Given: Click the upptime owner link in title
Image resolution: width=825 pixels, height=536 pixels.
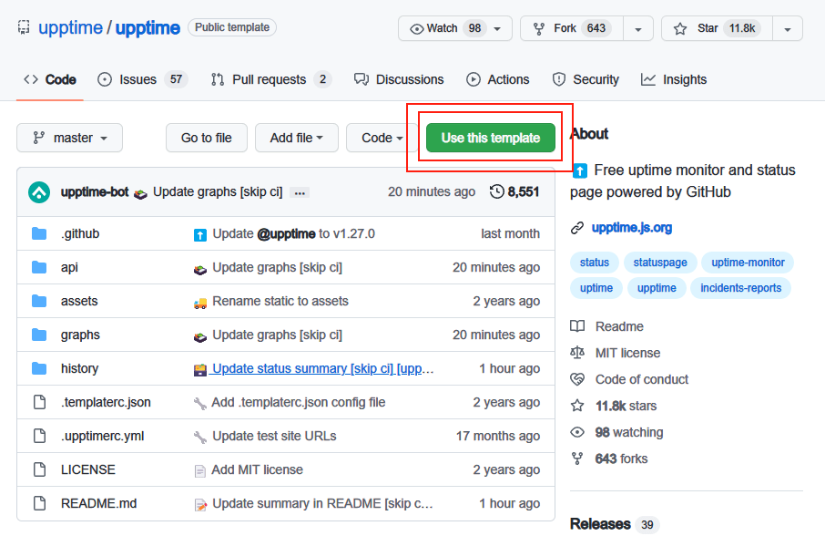Looking at the screenshot, I should 70,27.
